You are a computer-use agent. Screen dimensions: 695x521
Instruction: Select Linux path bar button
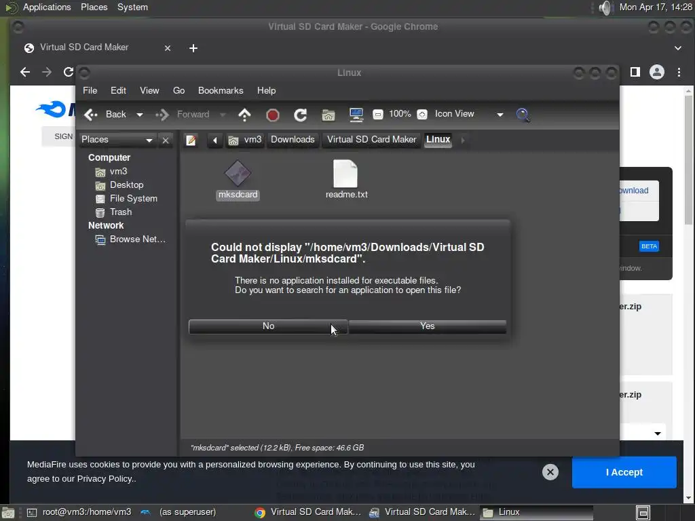tap(438, 140)
